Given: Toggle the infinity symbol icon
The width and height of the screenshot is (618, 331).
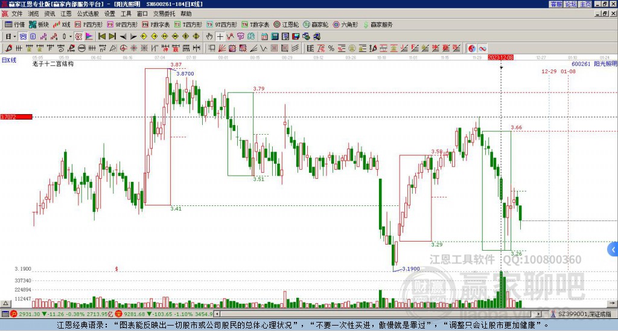Looking at the screenshot, I should point(482,48).
